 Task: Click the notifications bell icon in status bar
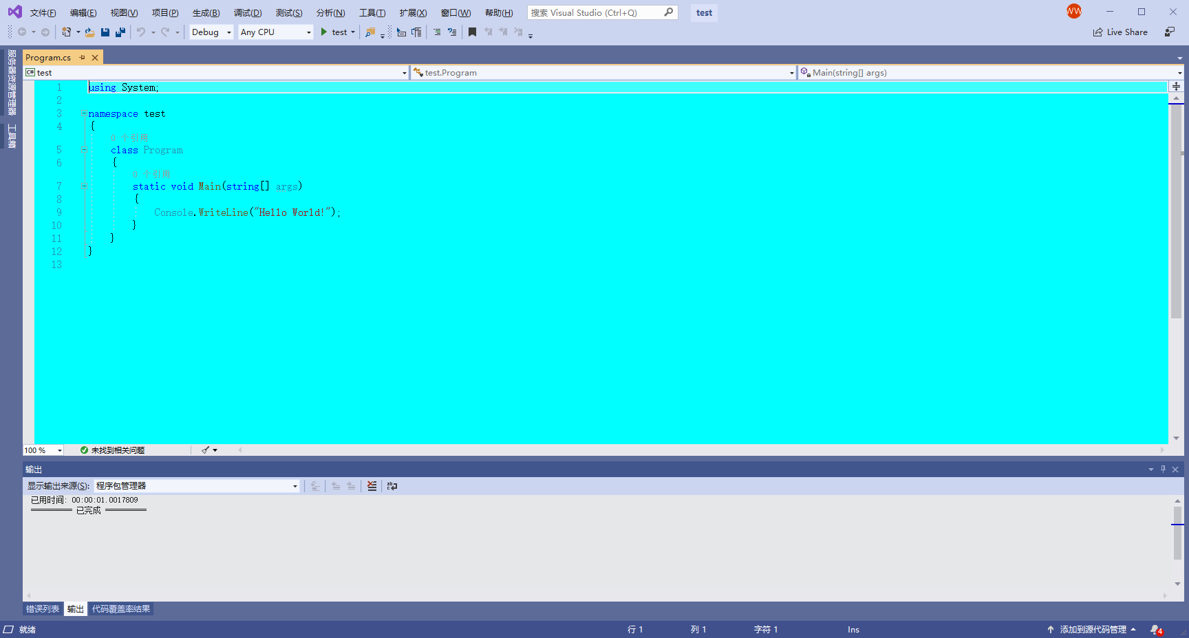(1156, 630)
